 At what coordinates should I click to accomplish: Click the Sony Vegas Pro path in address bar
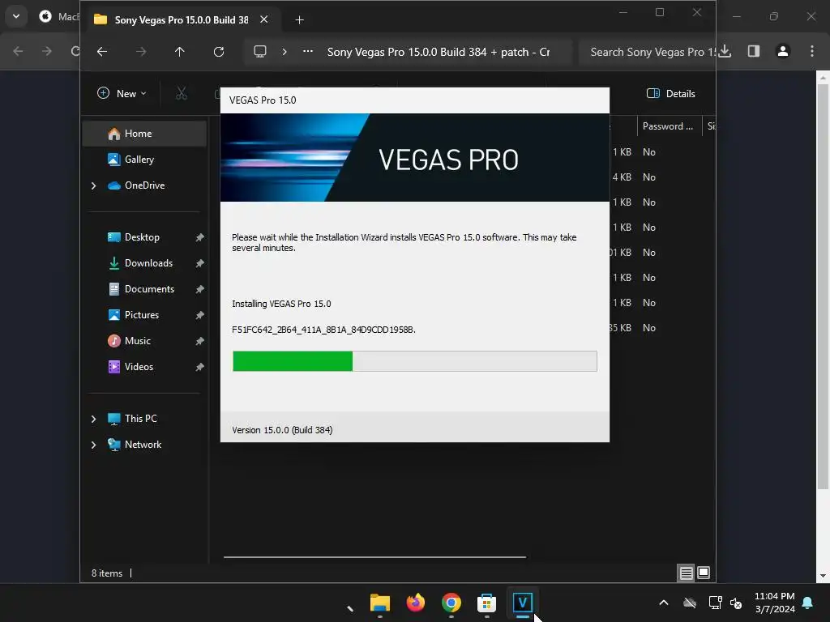(439, 52)
